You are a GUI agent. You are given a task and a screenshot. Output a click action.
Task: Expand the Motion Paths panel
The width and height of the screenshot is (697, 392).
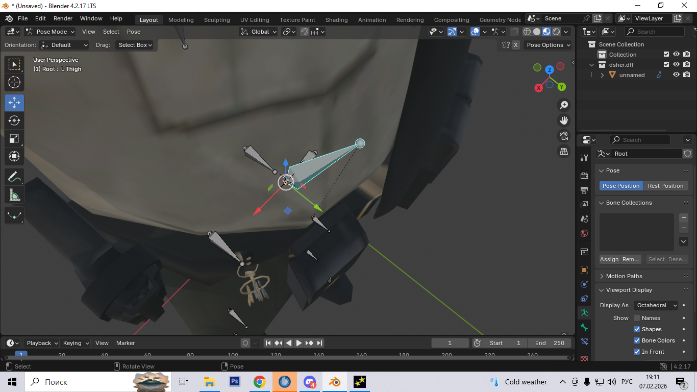(x=624, y=276)
